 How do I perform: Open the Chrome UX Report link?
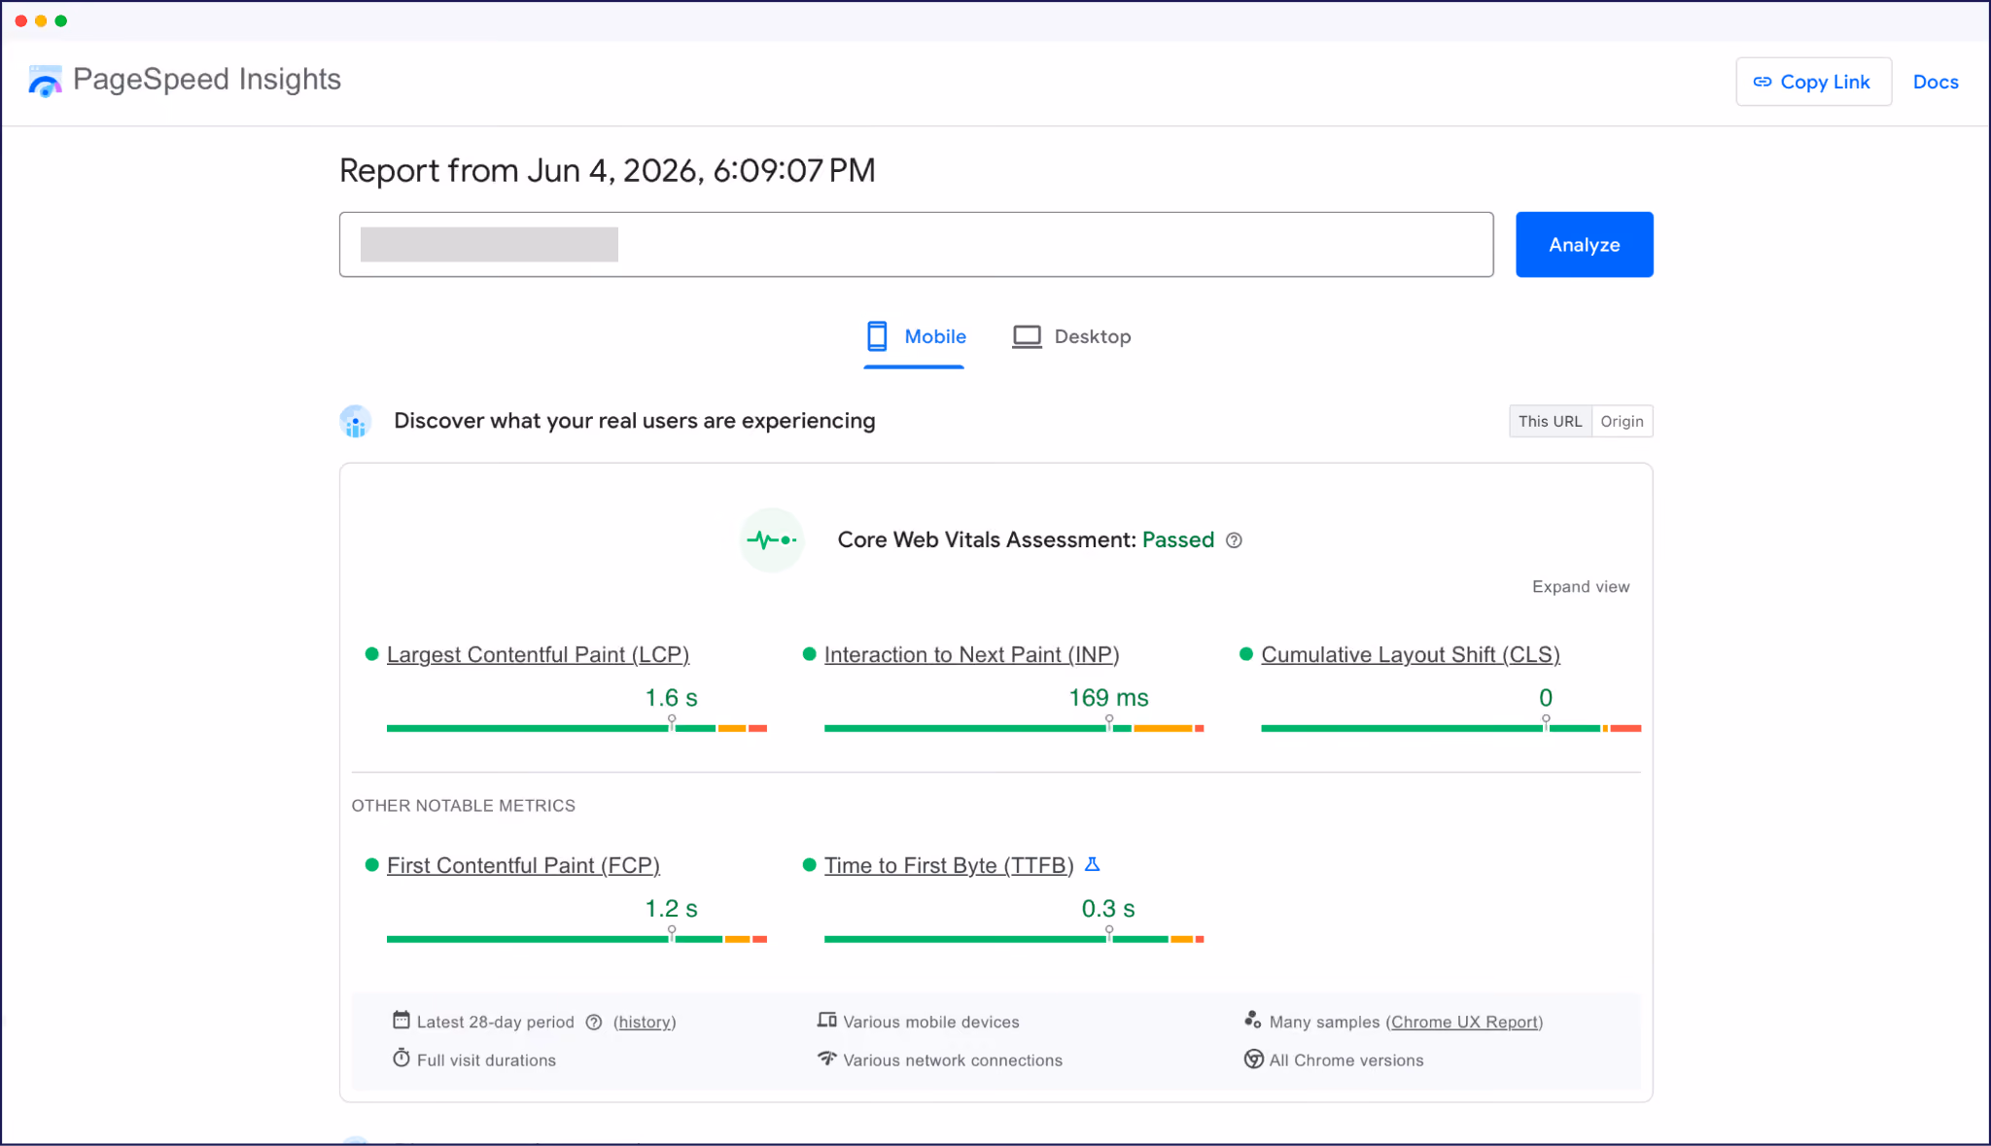point(1464,1023)
